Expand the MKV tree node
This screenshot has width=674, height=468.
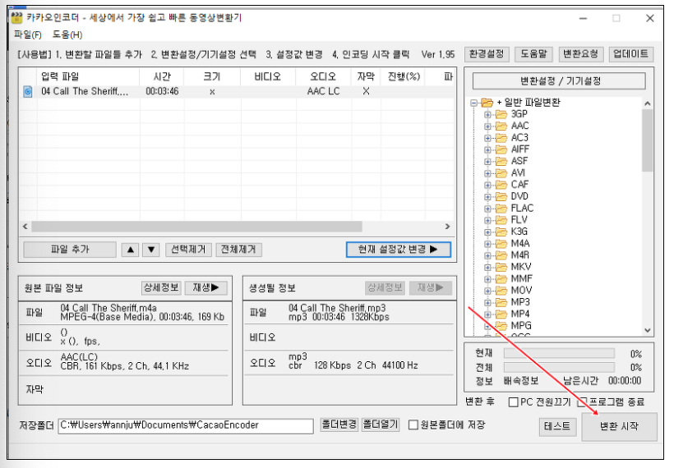click(x=487, y=267)
